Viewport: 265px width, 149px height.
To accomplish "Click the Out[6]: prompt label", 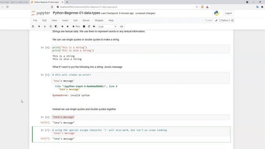I will (46, 123).
